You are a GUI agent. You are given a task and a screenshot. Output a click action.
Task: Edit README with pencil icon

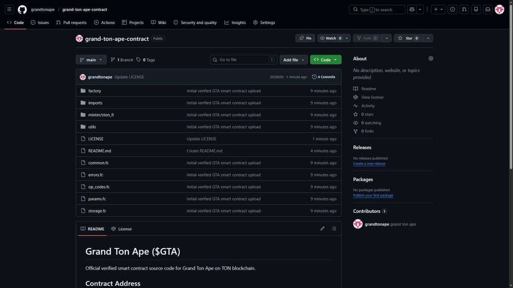pos(322,229)
